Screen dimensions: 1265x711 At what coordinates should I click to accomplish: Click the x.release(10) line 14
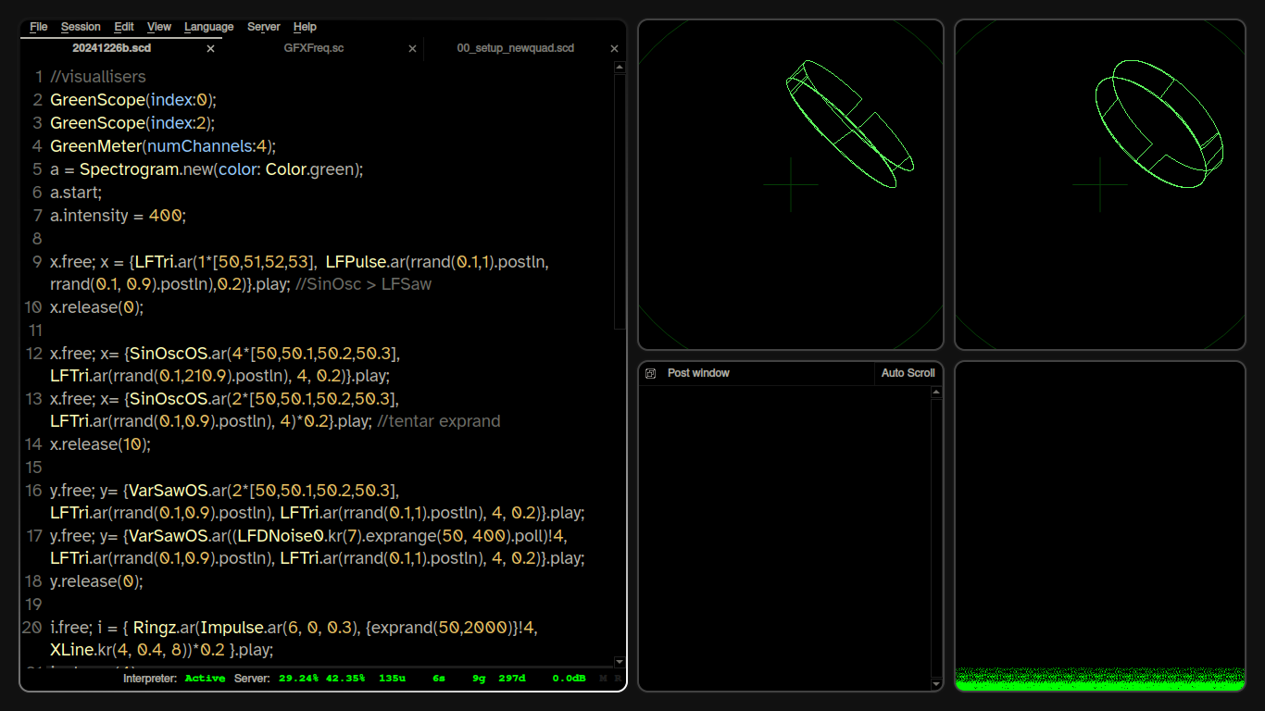[100, 444]
